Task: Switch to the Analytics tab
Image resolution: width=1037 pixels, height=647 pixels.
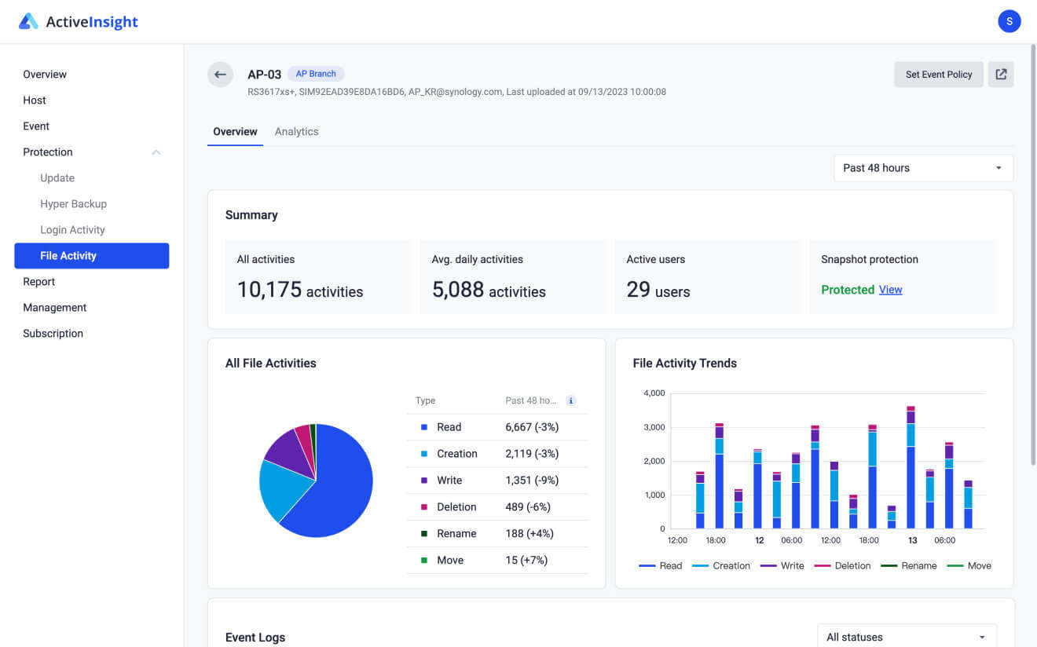Action: 296,131
